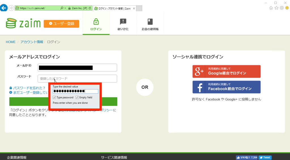Open browser settings gear icon

(282, 8)
